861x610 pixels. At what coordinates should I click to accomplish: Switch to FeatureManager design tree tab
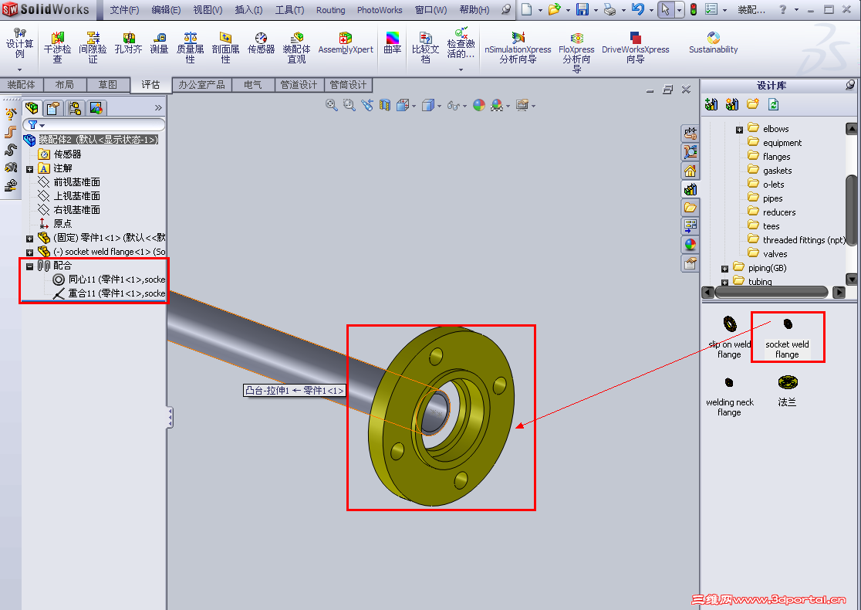coord(32,107)
